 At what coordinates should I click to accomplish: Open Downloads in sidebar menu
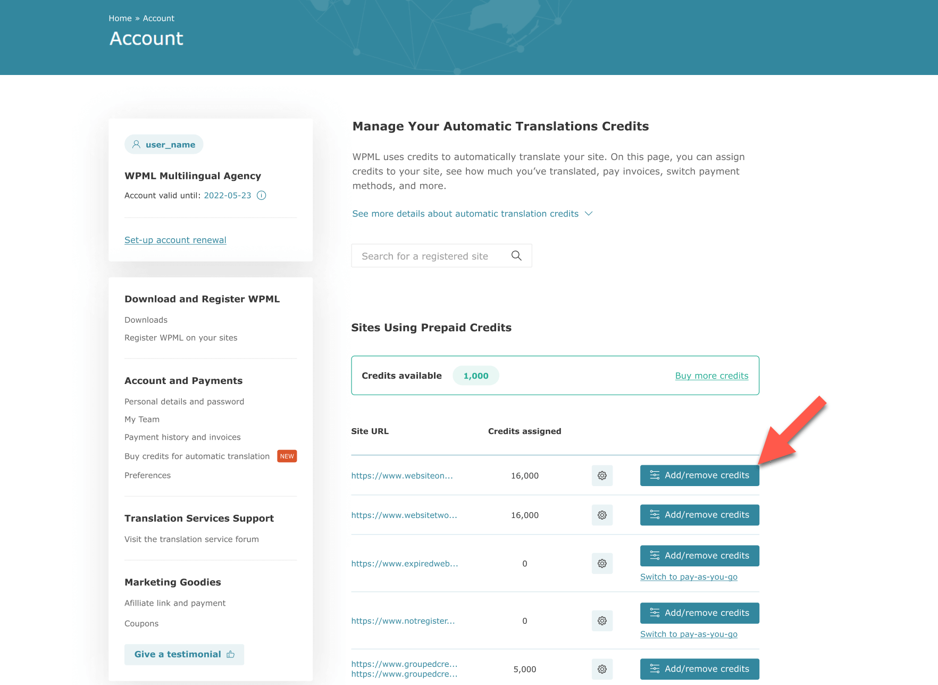[x=146, y=320]
